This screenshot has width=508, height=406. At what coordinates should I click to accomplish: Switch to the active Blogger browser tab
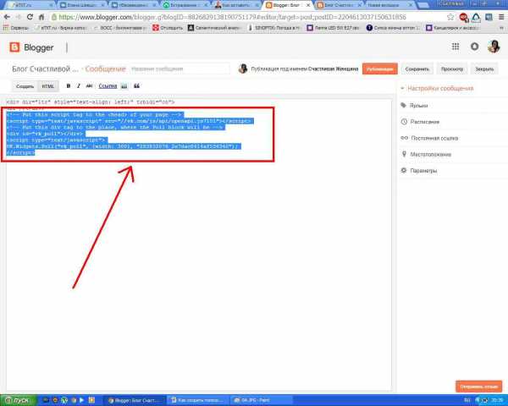coord(287,5)
